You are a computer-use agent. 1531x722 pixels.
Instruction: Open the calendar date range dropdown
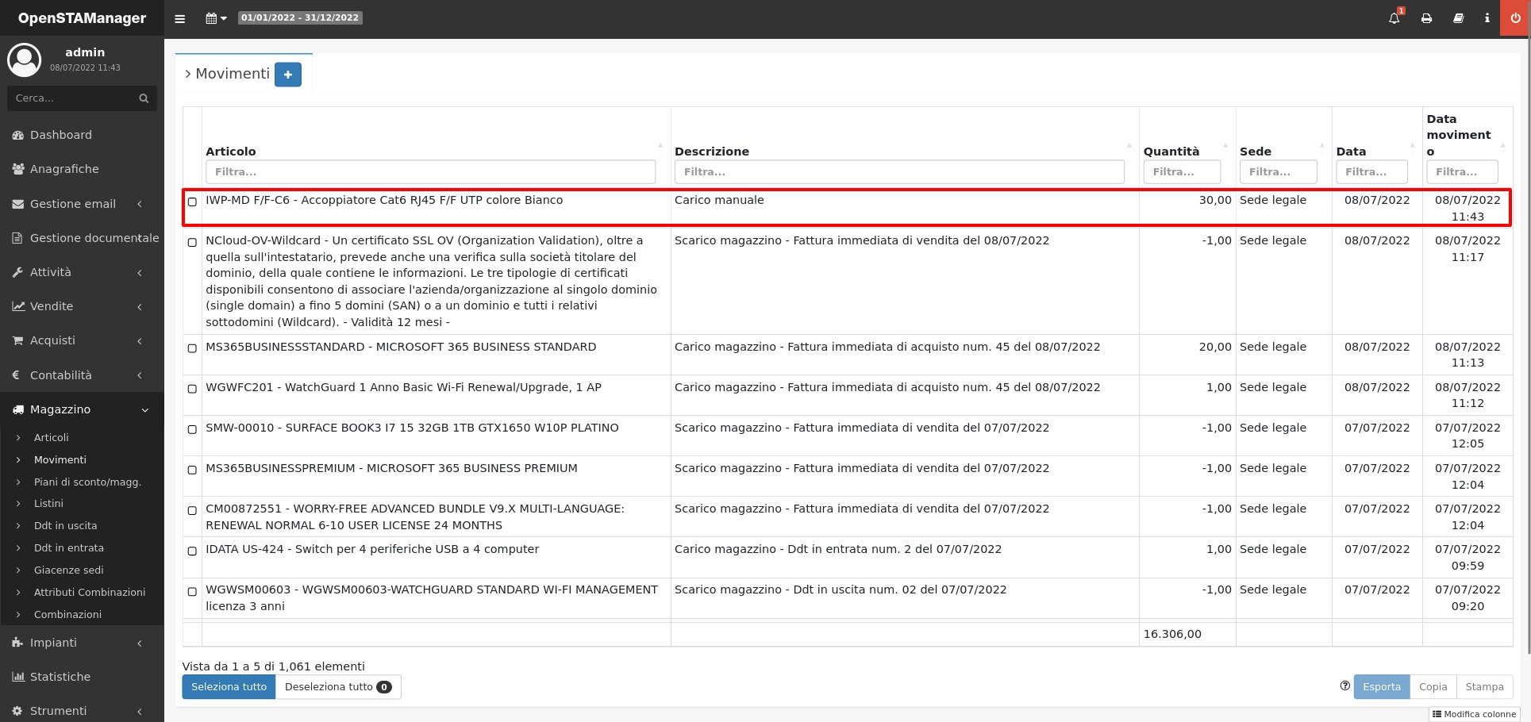pos(216,18)
